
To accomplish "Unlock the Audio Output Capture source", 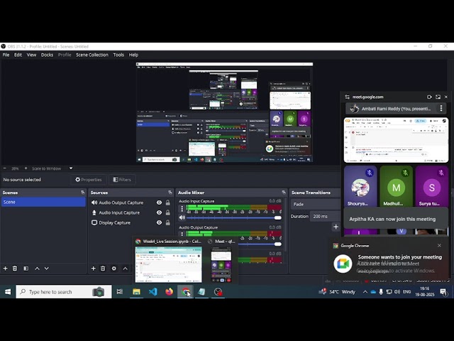I will point(167,202).
